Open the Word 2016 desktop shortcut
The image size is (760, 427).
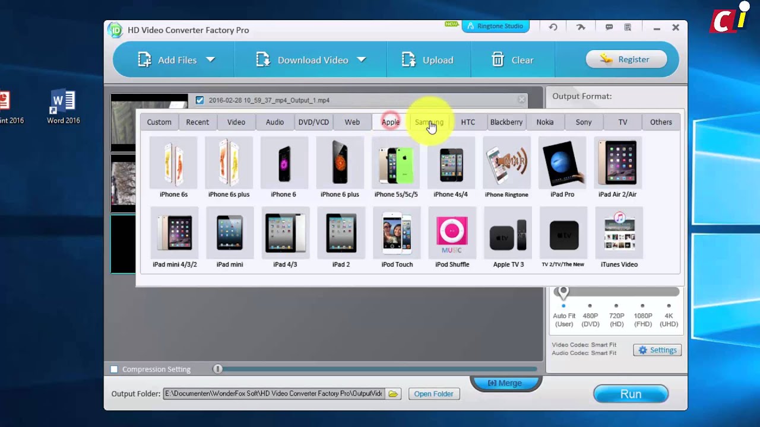pyautogui.click(x=64, y=107)
